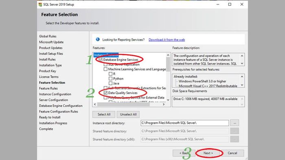
Task: Select Complete step in sidebar
Action: pyautogui.click(x=46, y=129)
